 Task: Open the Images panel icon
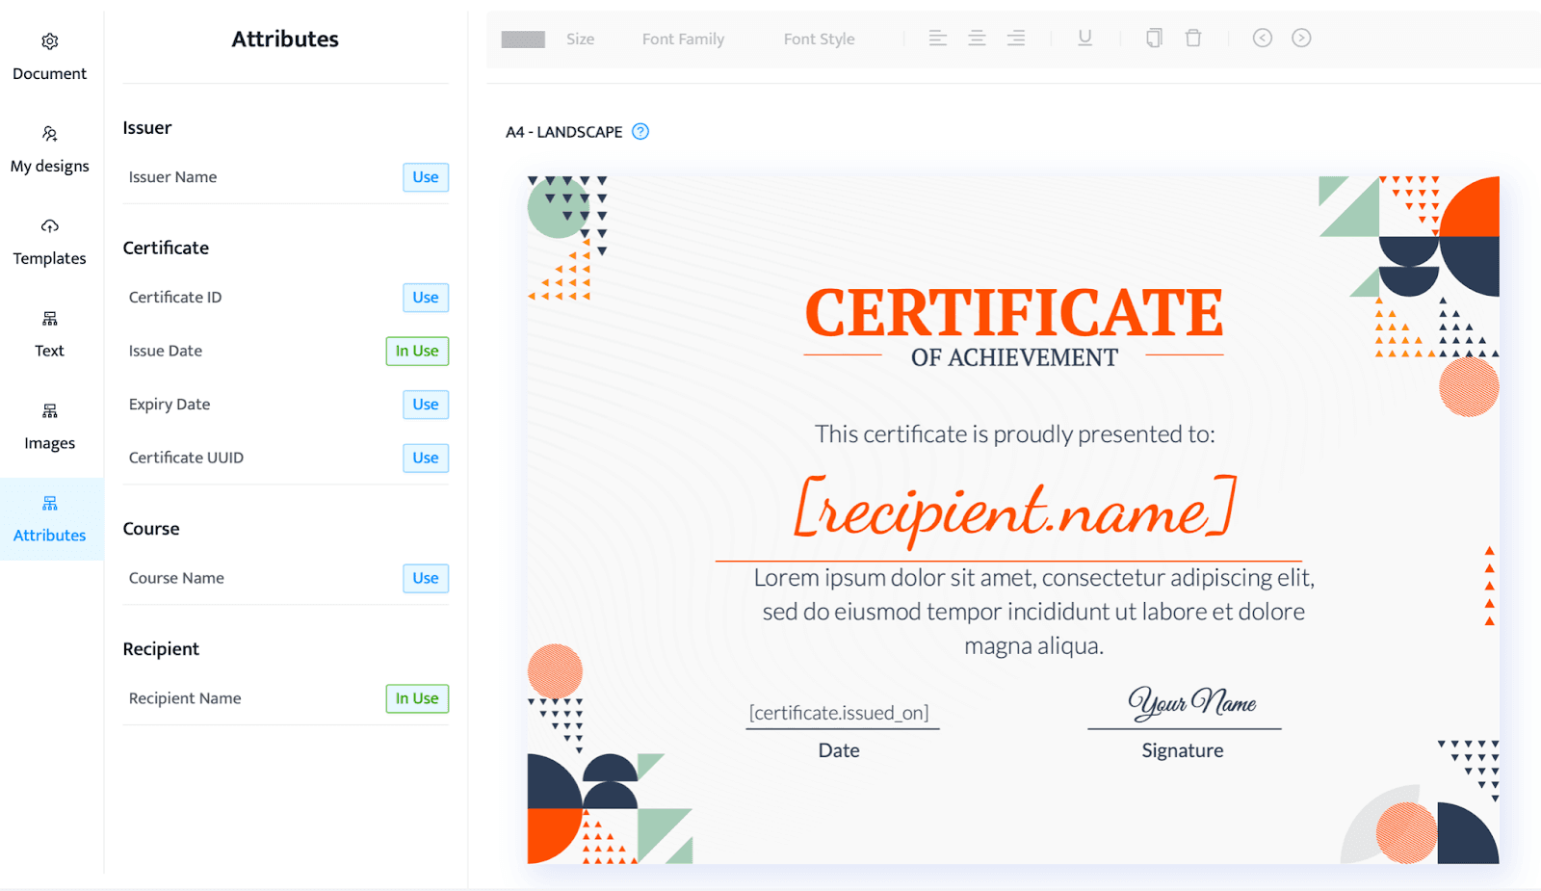50,411
